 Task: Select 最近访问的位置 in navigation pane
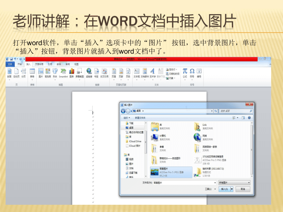coord(135,132)
